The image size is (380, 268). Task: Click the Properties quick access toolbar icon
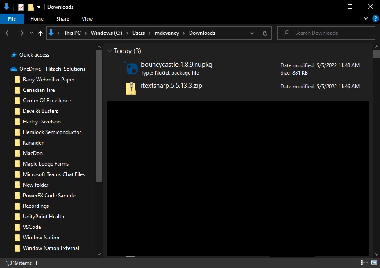click(21, 7)
